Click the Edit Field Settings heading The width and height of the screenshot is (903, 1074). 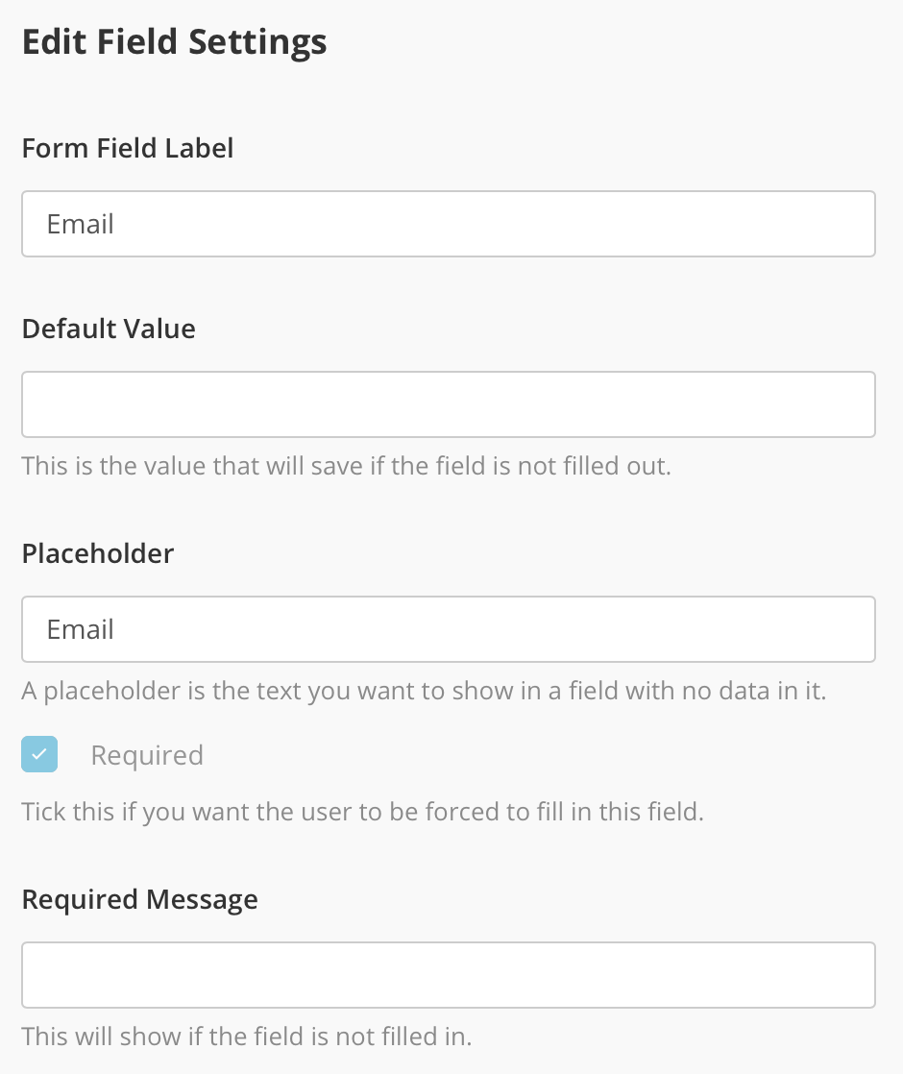(175, 41)
